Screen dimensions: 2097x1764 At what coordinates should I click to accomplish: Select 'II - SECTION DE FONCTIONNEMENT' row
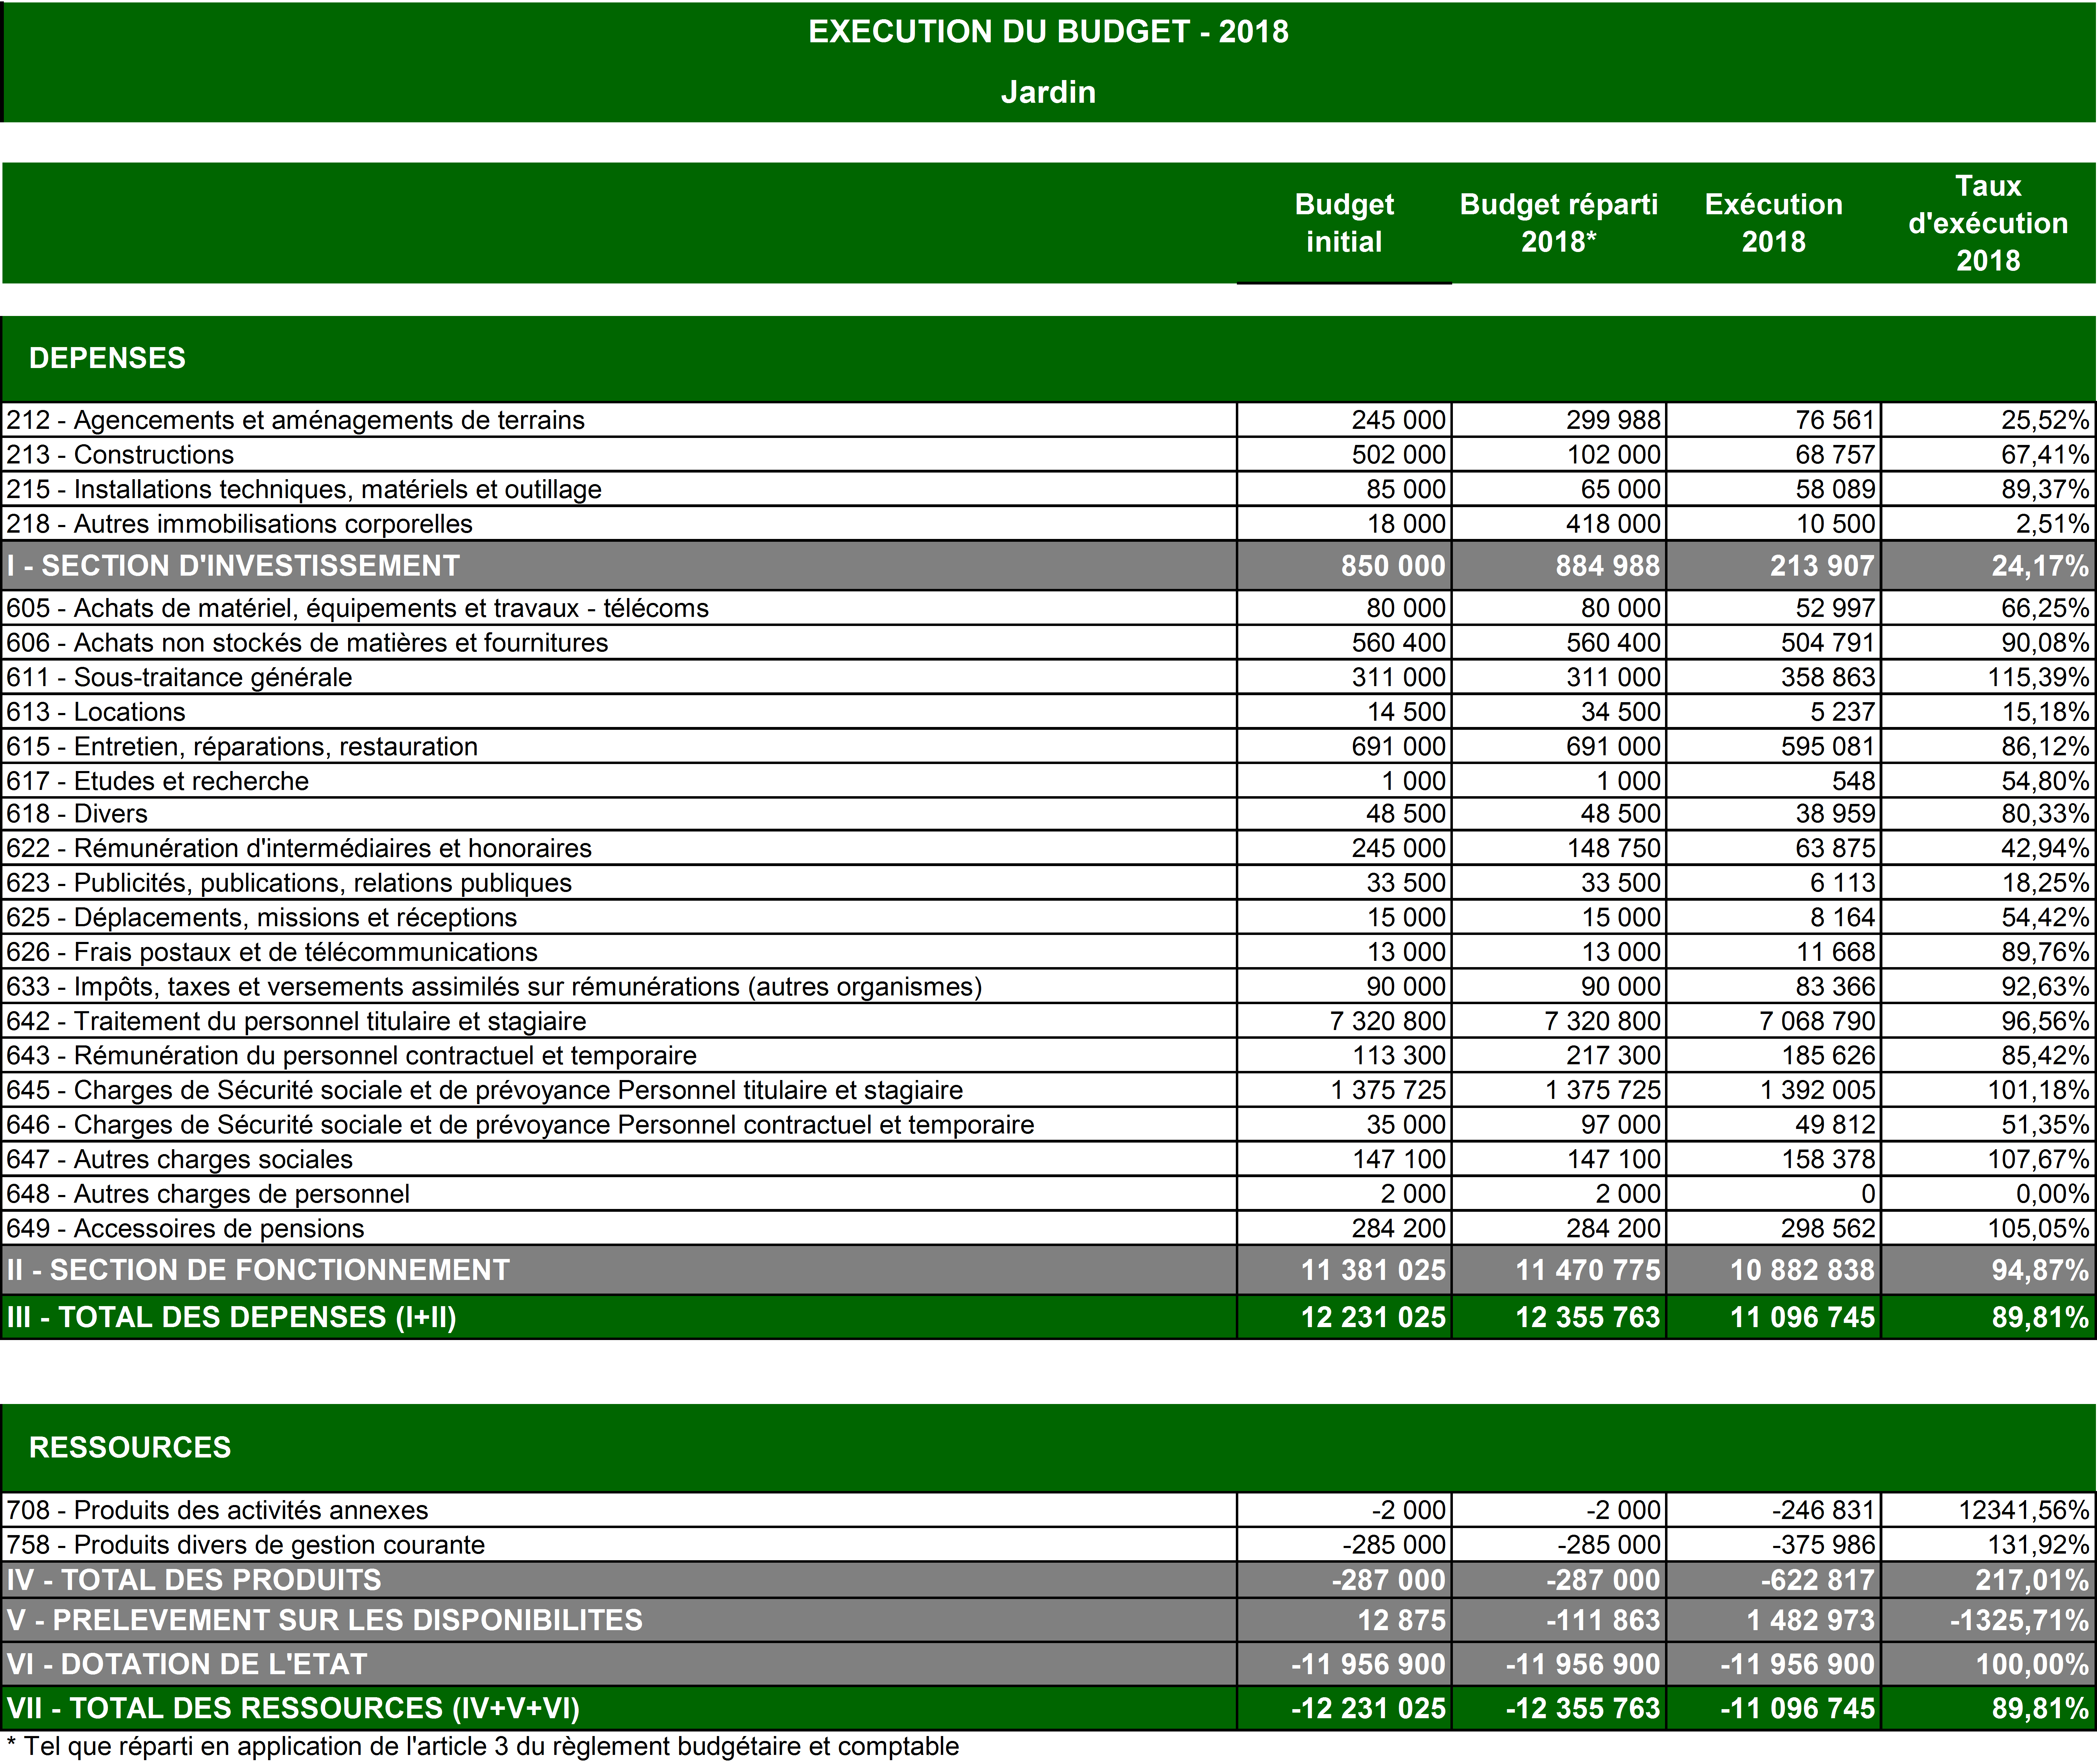(258, 1270)
